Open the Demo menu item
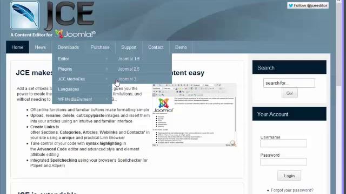 181,47
